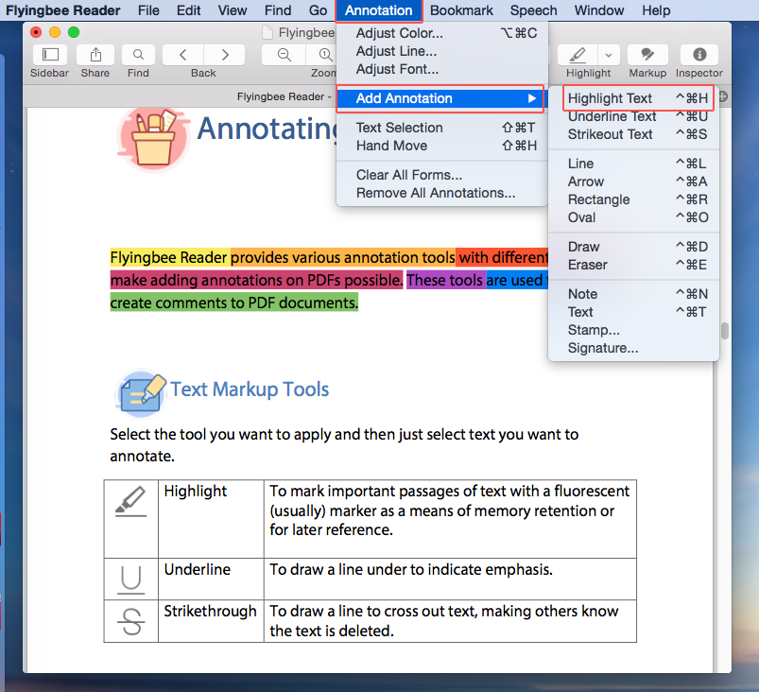Open the Help menu
Viewport: 759px width, 692px height.
click(656, 10)
